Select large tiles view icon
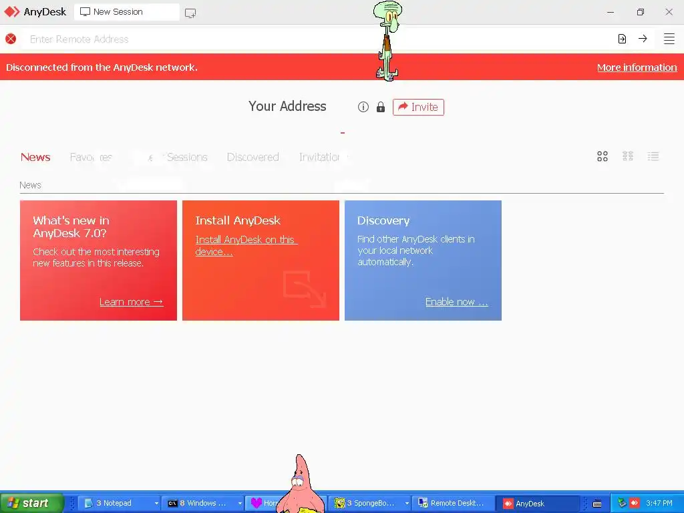The image size is (684, 513). [x=603, y=156]
